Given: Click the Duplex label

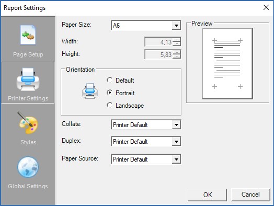Looking at the screenshot, I should 72,141.
